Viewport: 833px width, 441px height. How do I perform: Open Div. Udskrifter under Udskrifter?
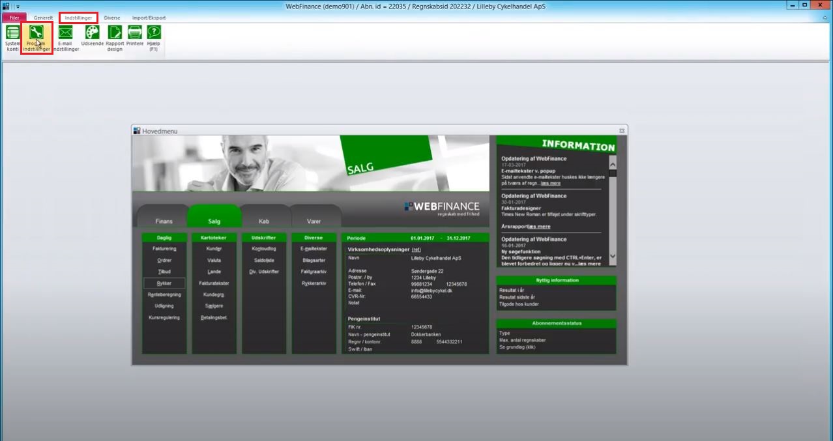click(x=264, y=272)
